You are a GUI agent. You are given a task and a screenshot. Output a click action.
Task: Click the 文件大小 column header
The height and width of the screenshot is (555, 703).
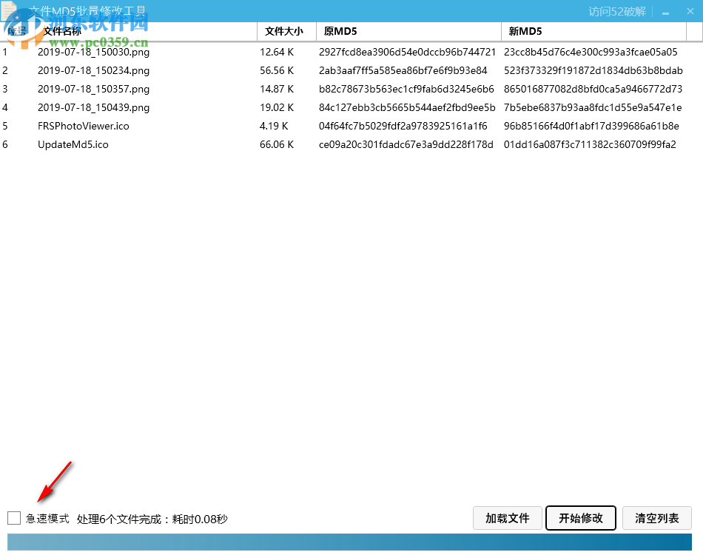pos(286,31)
